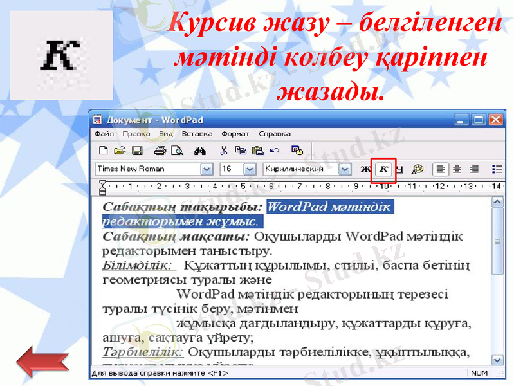Expand the Times New Roman font dropdown
Screen dimensions: 514x386
coord(207,170)
